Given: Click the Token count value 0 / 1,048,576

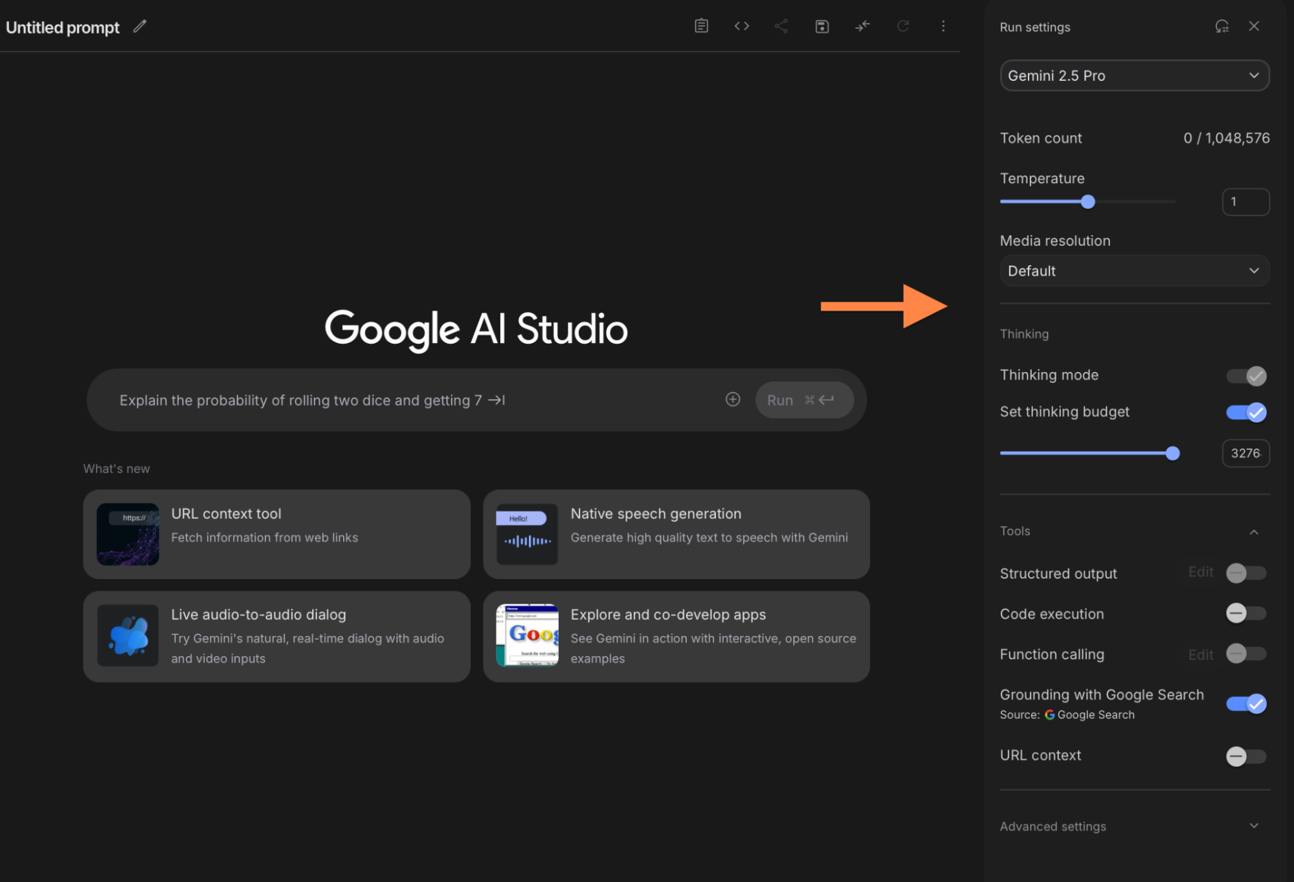Looking at the screenshot, I should click(x=1226, y=138).
